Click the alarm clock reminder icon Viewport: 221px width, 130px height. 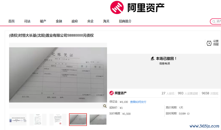(209, 43)
